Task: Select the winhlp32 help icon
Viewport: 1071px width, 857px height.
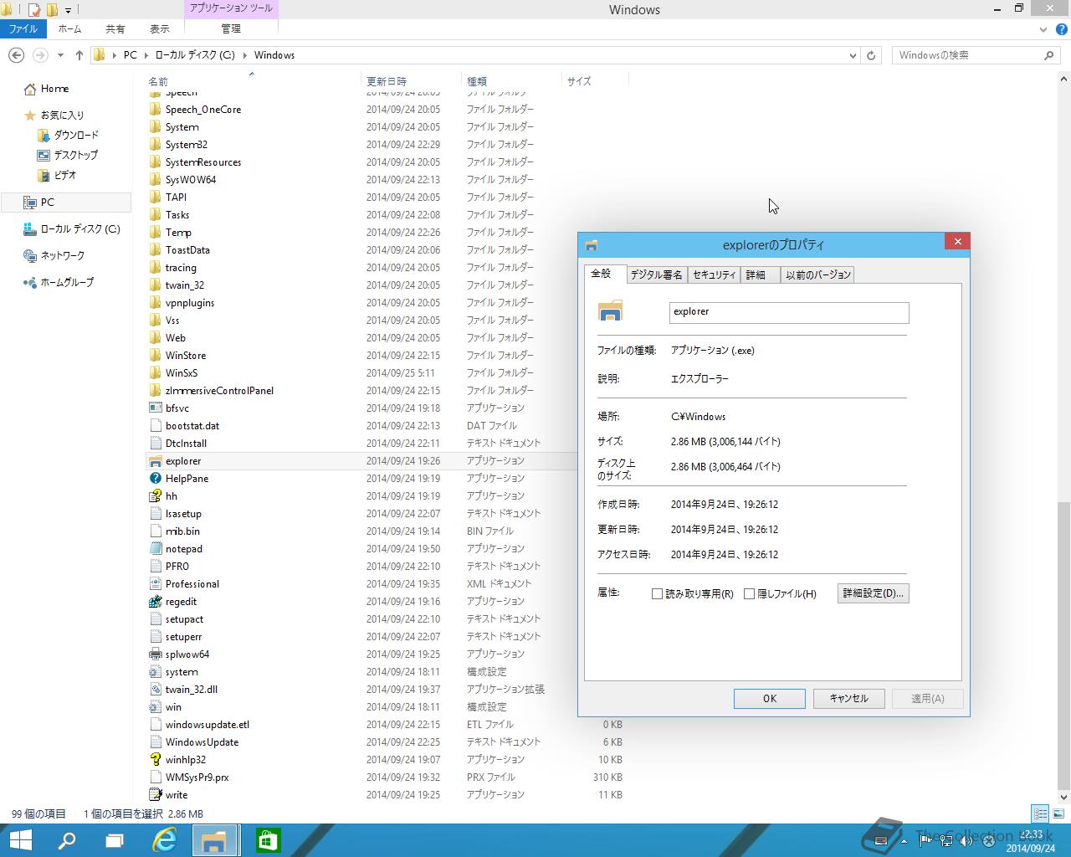Action: coord(155,760)
